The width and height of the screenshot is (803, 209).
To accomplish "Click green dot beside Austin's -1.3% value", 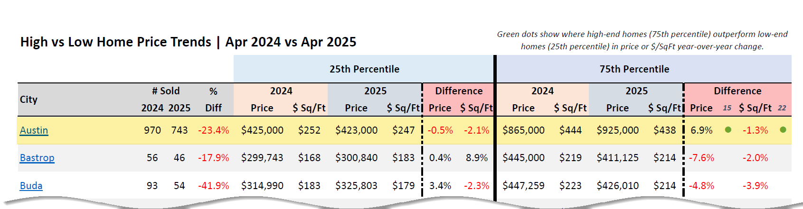I will [x=783, y=130].
